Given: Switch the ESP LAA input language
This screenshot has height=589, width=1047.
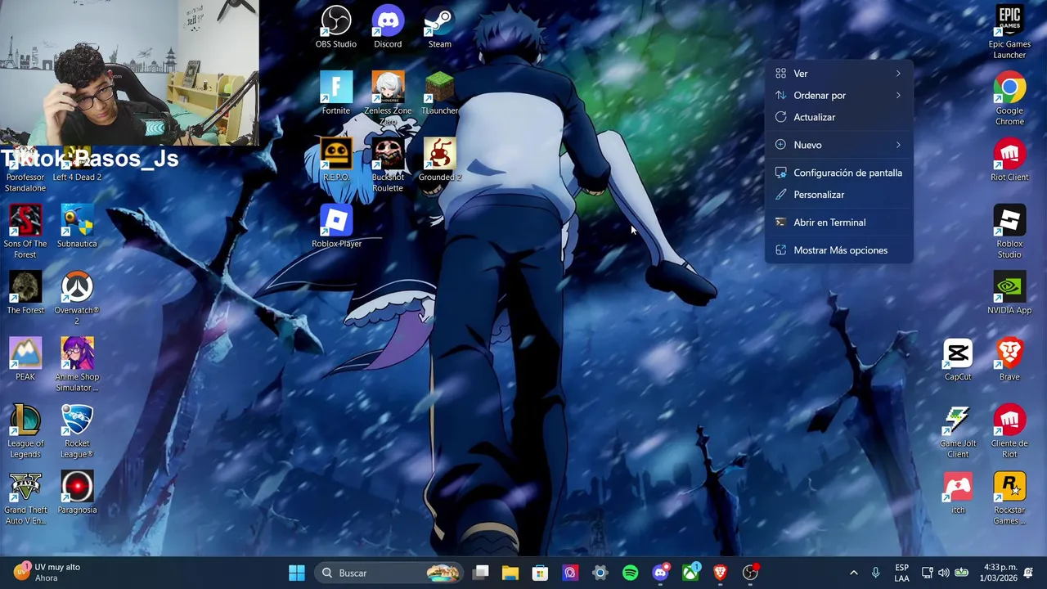Looking at the screenshot, I should [x=901, y=573].
